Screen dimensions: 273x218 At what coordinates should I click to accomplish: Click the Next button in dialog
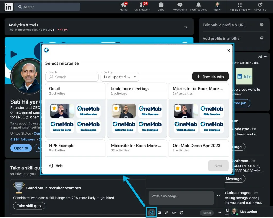[218, 166]
